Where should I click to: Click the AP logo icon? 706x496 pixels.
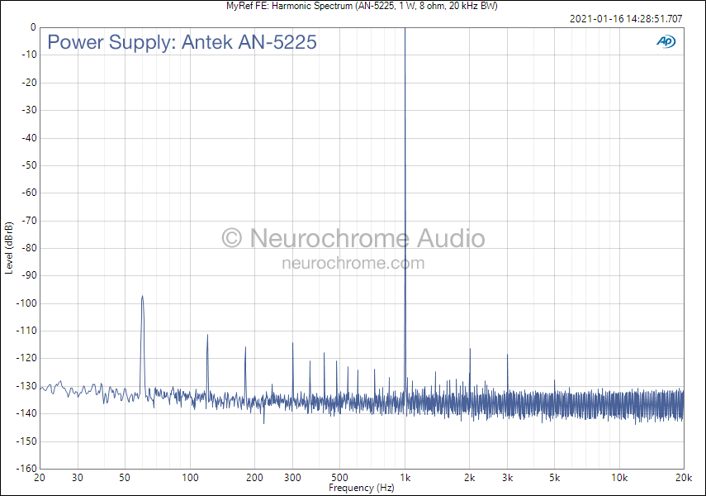click(x=666, y=41)
